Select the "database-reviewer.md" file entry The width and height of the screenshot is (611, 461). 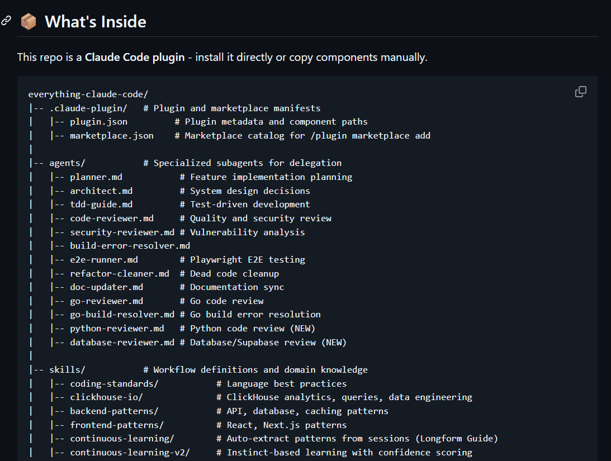click(x=122, y=343)
